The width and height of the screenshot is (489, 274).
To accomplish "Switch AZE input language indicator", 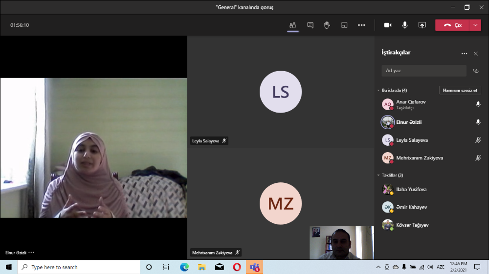I will 441,267.
